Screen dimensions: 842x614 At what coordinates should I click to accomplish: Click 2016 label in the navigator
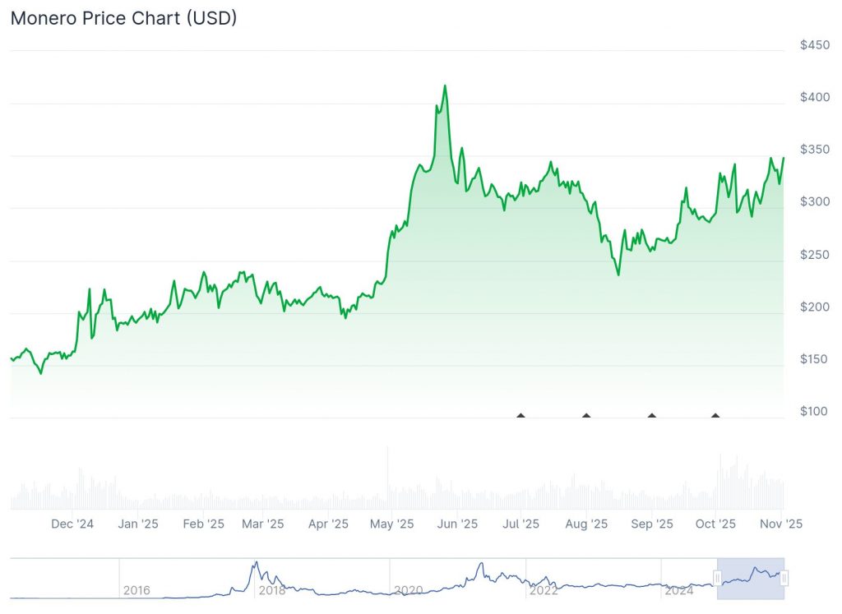click(136, 590)
